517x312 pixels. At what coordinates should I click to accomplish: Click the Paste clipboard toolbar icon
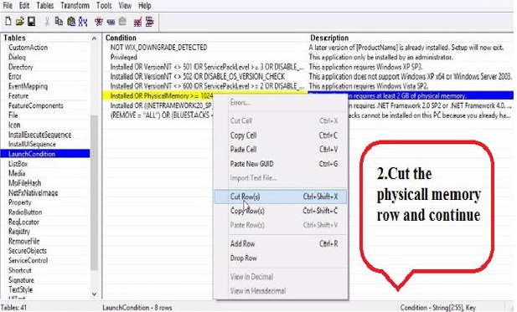[x=71, y=22]
